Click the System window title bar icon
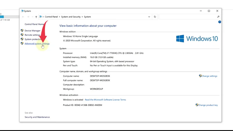The height and width of the screenshot is (131, 233). click(22, 11)
